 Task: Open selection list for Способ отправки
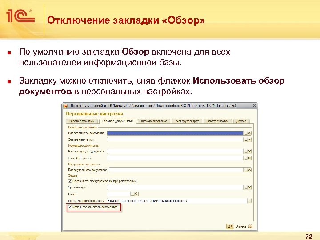coord(245,158)
